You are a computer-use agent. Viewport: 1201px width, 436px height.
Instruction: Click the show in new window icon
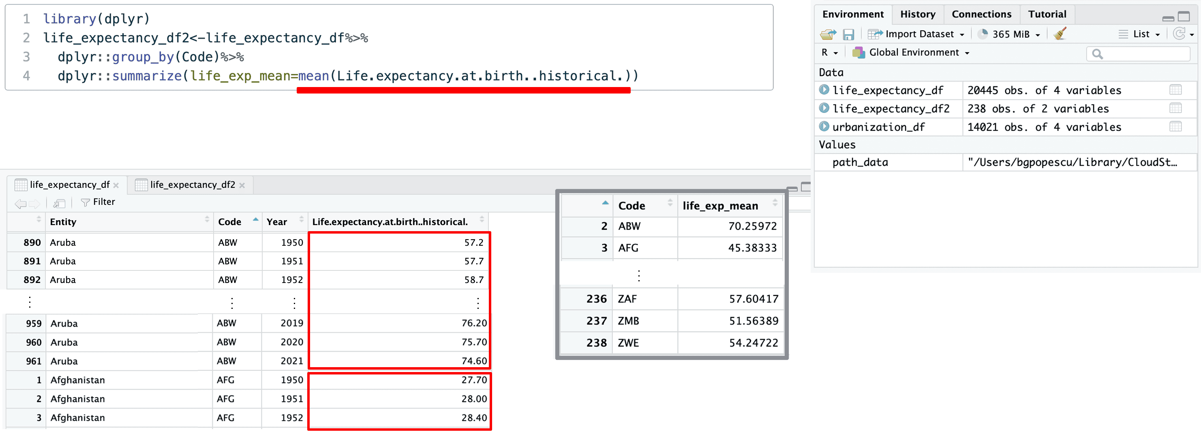coord(59,203)
